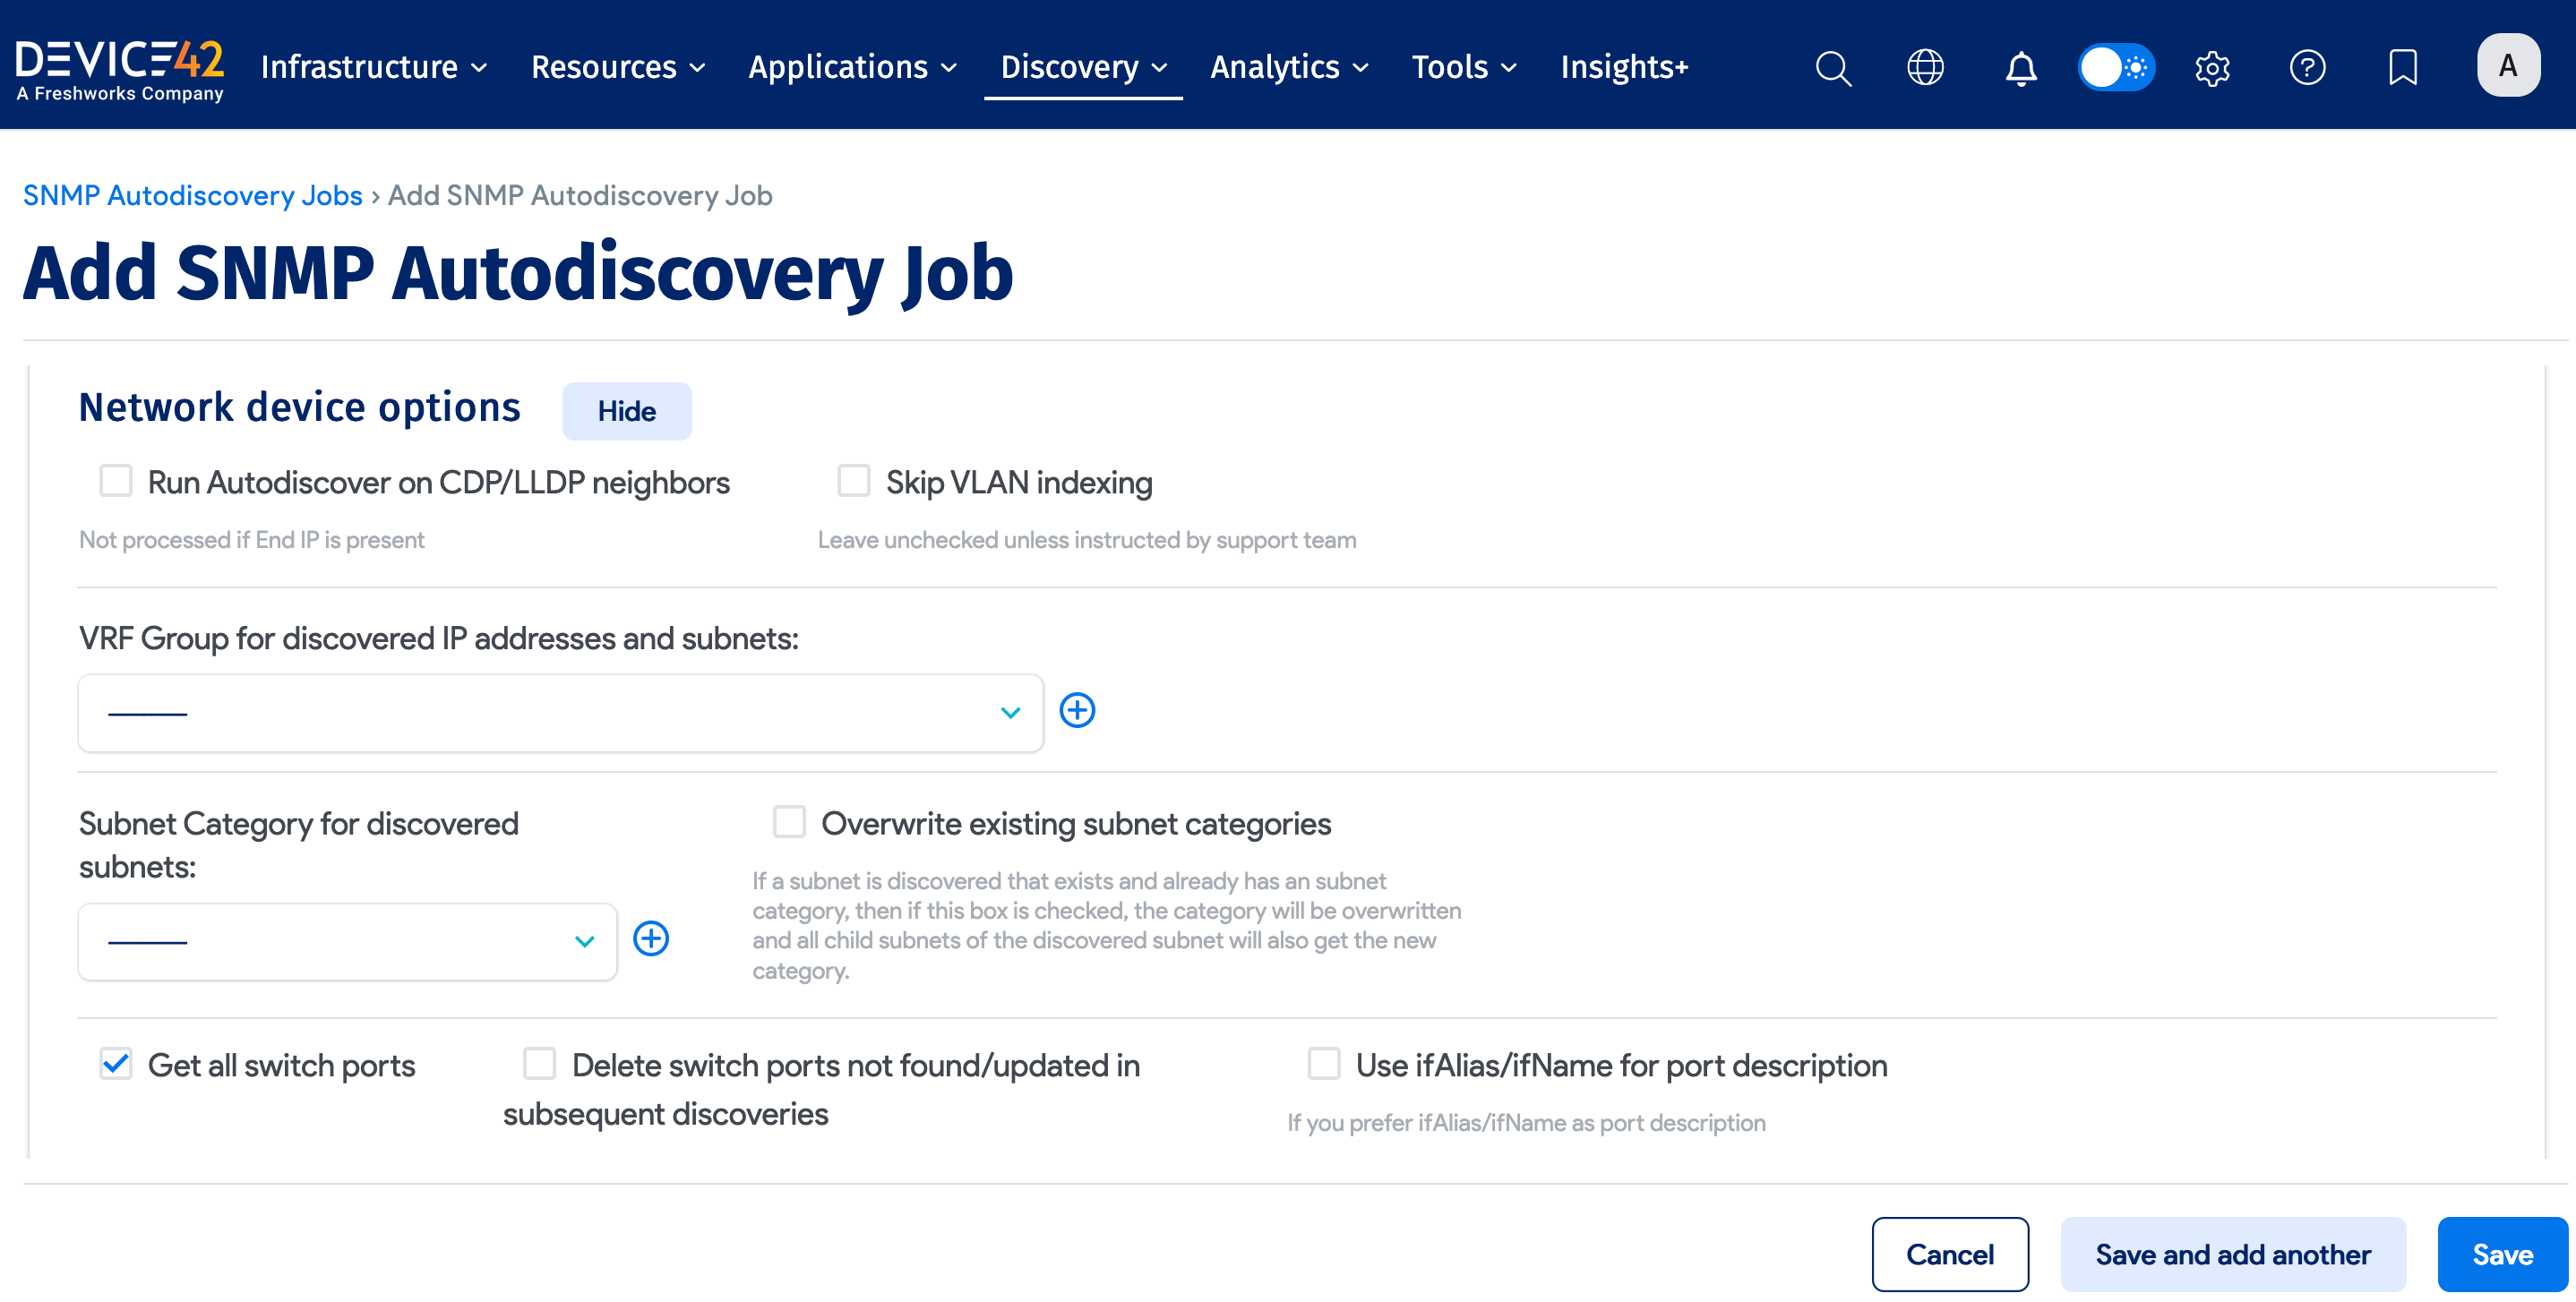The width and height of the screenshot is (2576, 1302).
Task: Check Skip VLAN indexing
Action: (853, 481)
